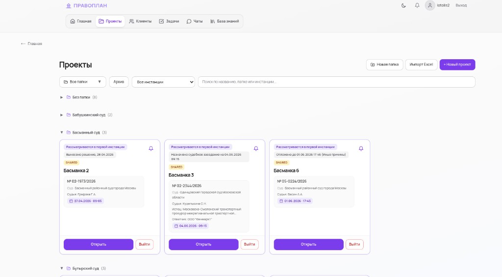This screenshot has width=502, height=277.
Task: Click Выйти on Басманка 3 card
Action: tap(250, 244)
